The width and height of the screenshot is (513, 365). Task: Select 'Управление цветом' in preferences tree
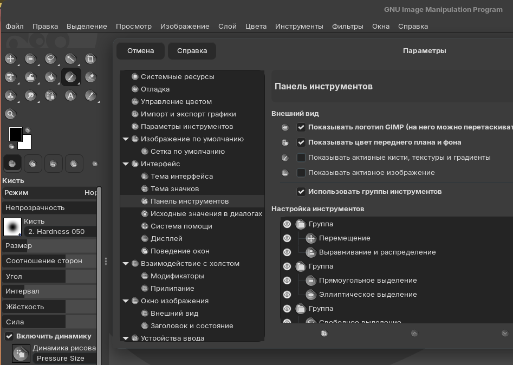[x=176, y=101]
